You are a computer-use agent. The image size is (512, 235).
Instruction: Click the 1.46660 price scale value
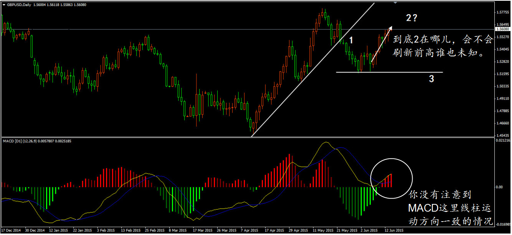[502, 123]
